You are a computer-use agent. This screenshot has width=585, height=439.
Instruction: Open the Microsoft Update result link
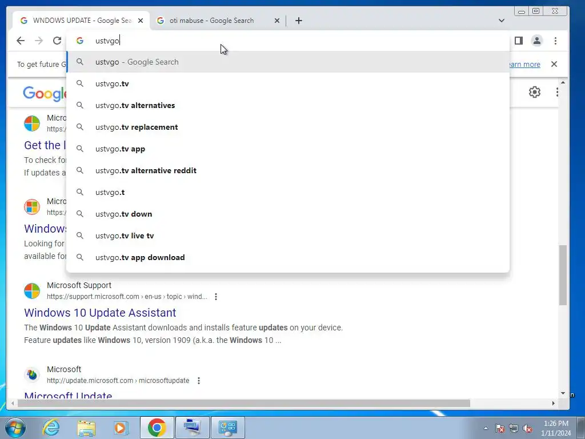[x=68, y=394]
